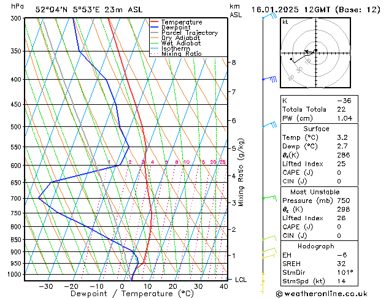Click the 'LCL' marker label

coord(241,280)
